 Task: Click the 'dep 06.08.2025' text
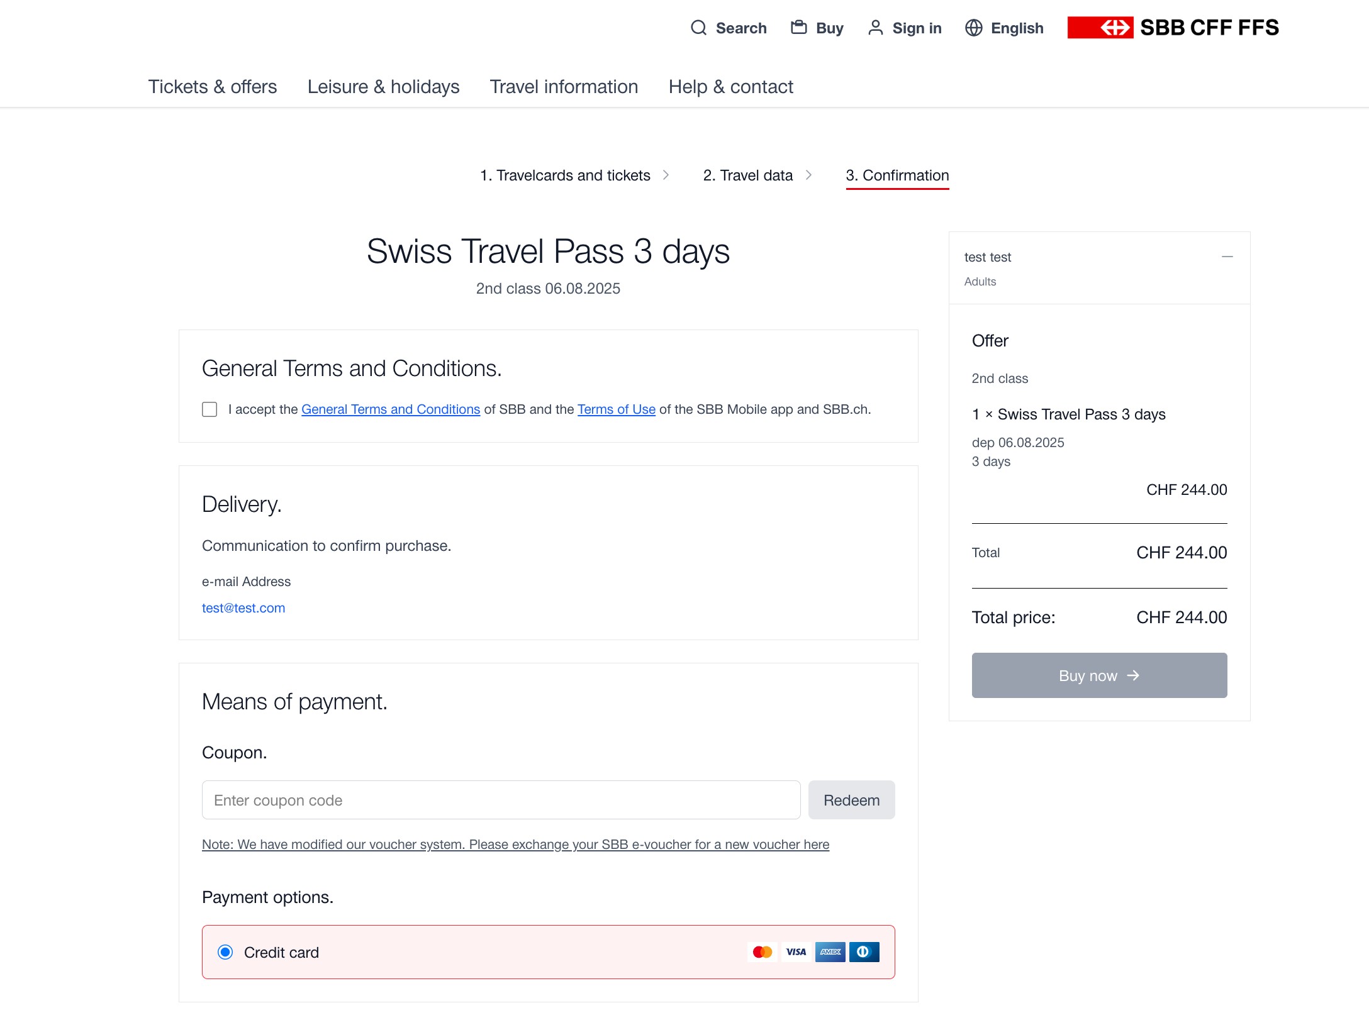[1018, 443]
